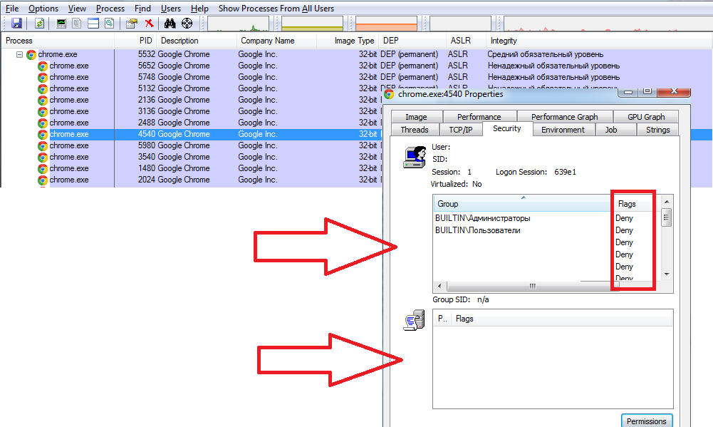This screenshot has height=427, width=713.
Task: Select chrome.exe process with PID 2136
Action: [x=191, y=100]
